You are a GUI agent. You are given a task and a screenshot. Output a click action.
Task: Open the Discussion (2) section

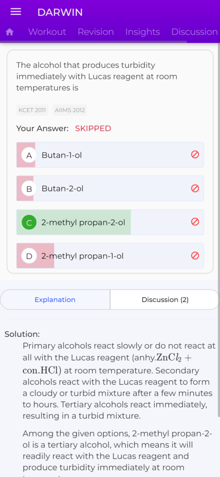pos(165,300)
